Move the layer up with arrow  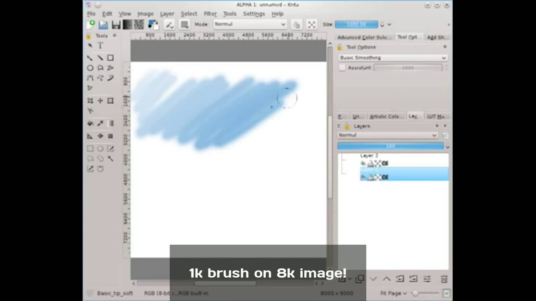coord(387,279)
